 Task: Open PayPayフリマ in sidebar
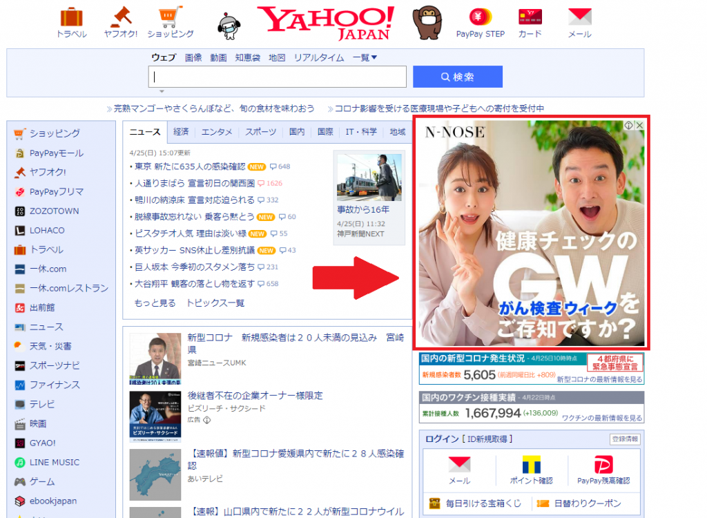point(49,192)
